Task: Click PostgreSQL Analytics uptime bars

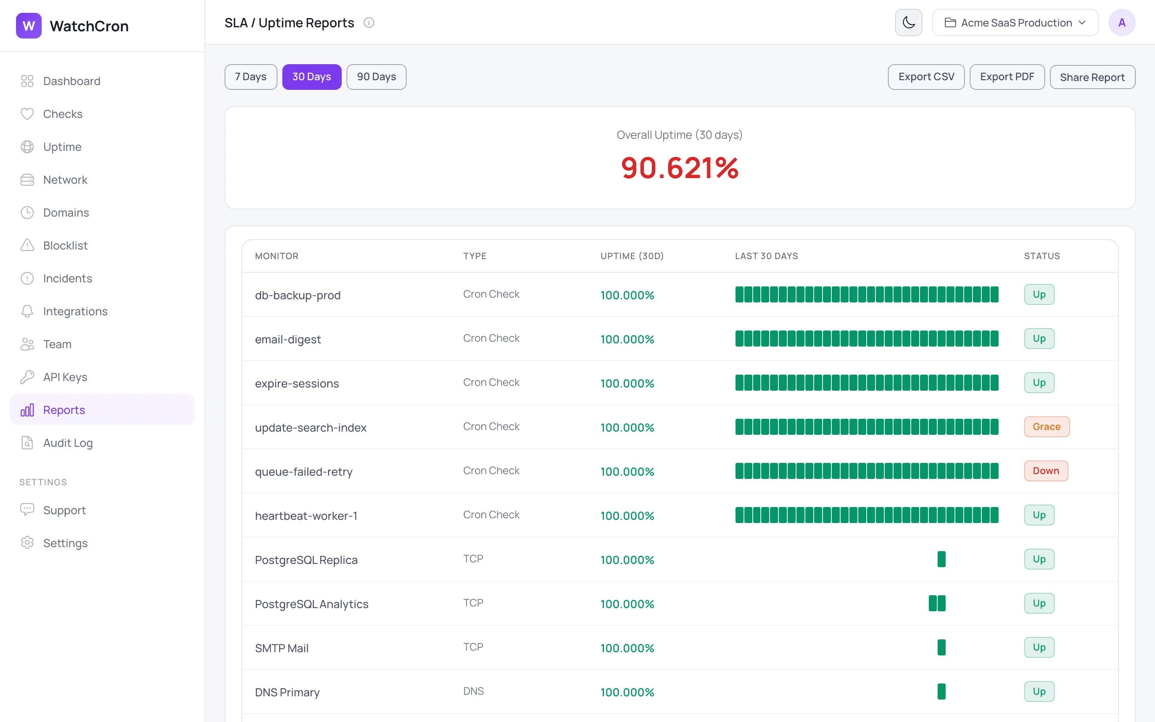Action: click(x=937, y=603)
